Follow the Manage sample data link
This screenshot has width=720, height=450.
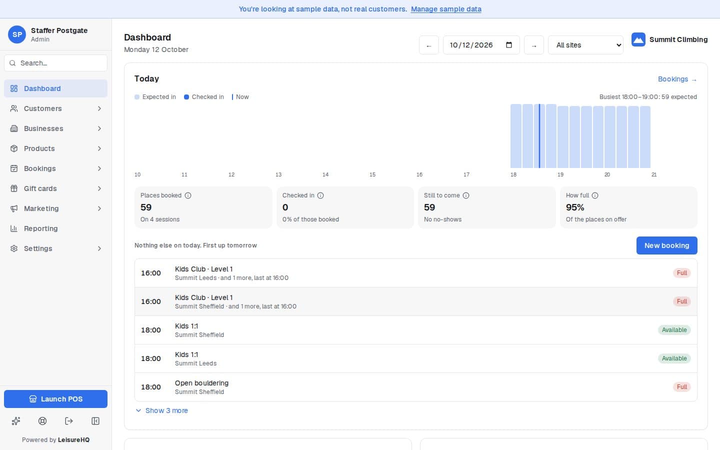[x=446, y=9]
